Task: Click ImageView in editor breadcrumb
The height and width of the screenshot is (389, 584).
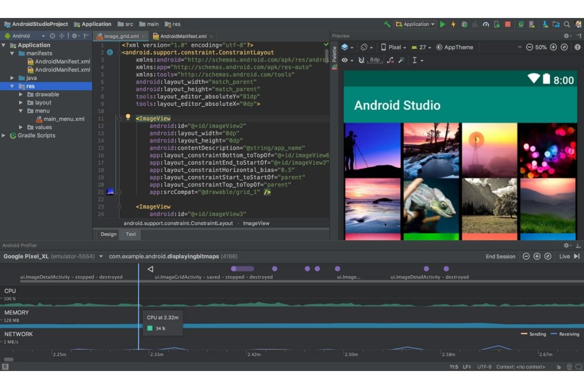Action: point(256,223)
